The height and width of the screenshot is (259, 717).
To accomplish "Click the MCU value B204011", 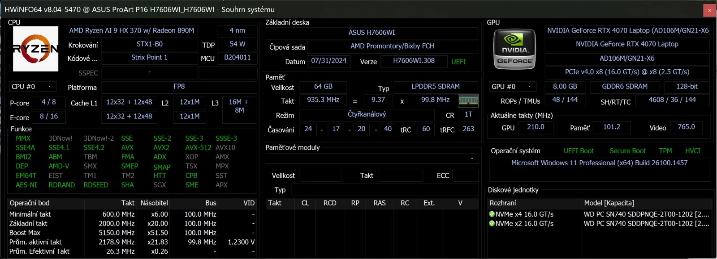I will (238, 58).
